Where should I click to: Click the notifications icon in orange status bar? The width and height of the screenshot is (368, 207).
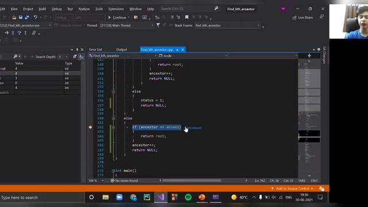coord(321,189)
